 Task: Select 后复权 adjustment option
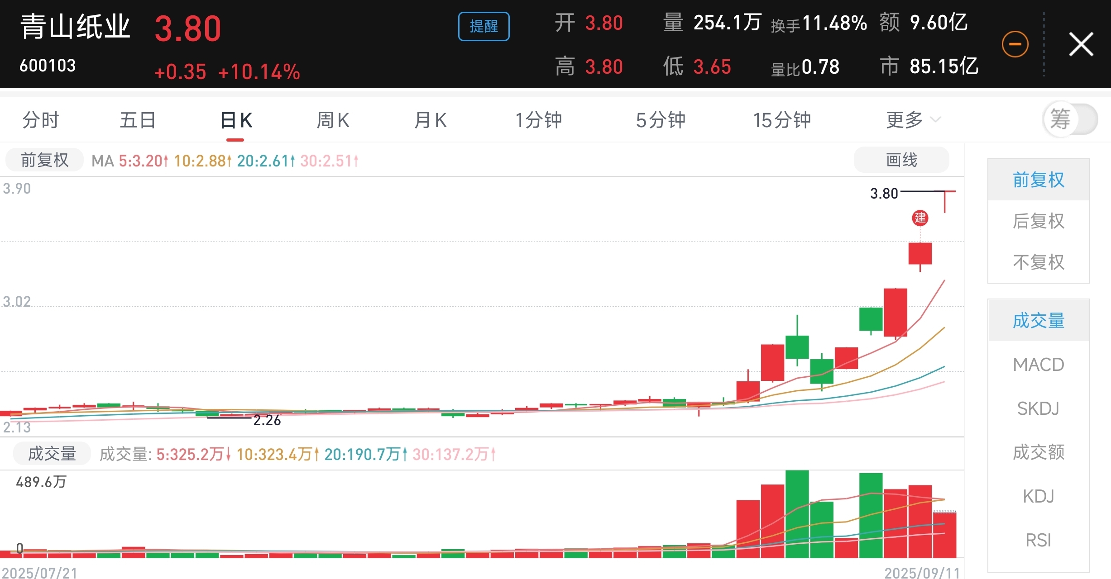(1039, 221)
